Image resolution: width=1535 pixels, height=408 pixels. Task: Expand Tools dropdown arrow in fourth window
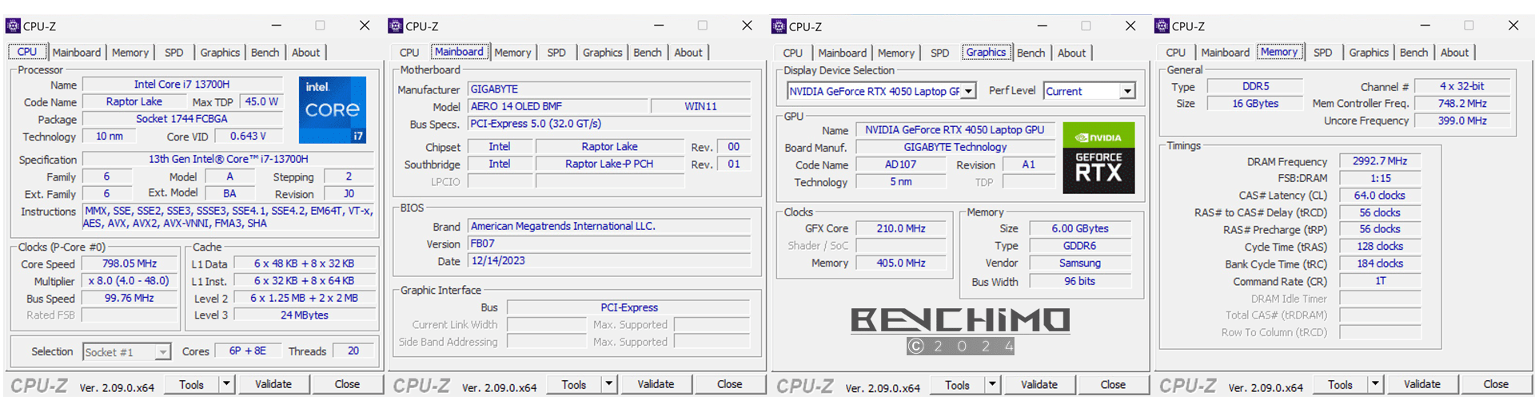[1375, 384]
